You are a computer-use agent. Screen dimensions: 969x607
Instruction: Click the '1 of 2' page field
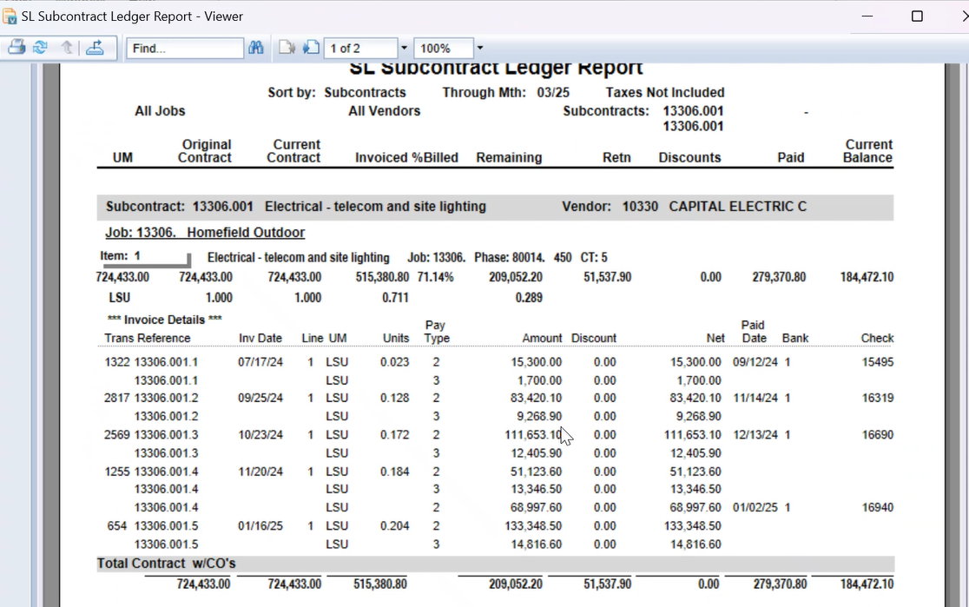point(361,49)
